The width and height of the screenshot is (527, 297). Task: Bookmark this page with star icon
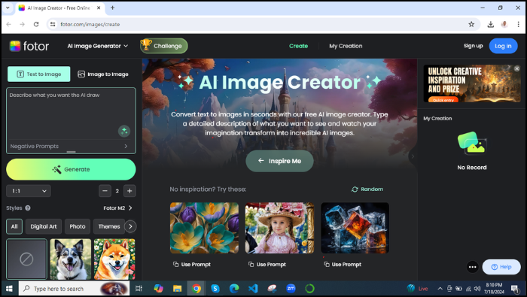click(471, 24)
